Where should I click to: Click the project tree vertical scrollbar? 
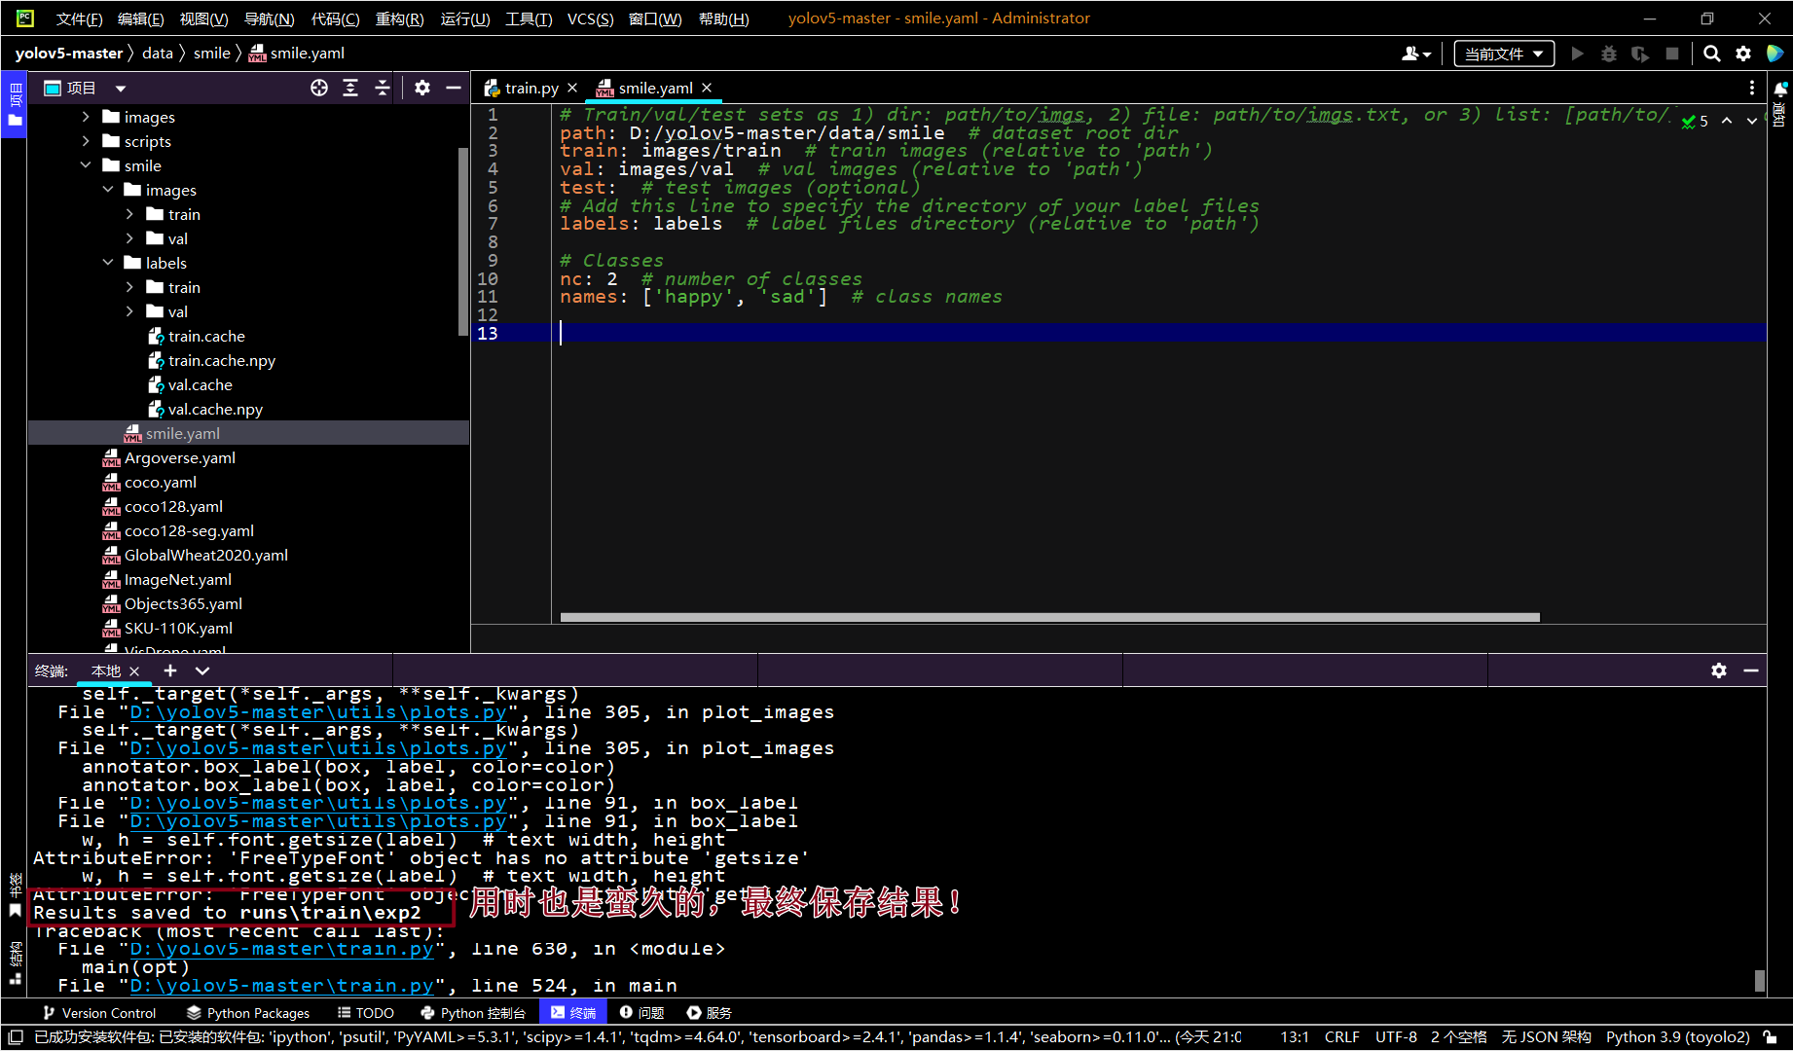[x=462, y=241]
